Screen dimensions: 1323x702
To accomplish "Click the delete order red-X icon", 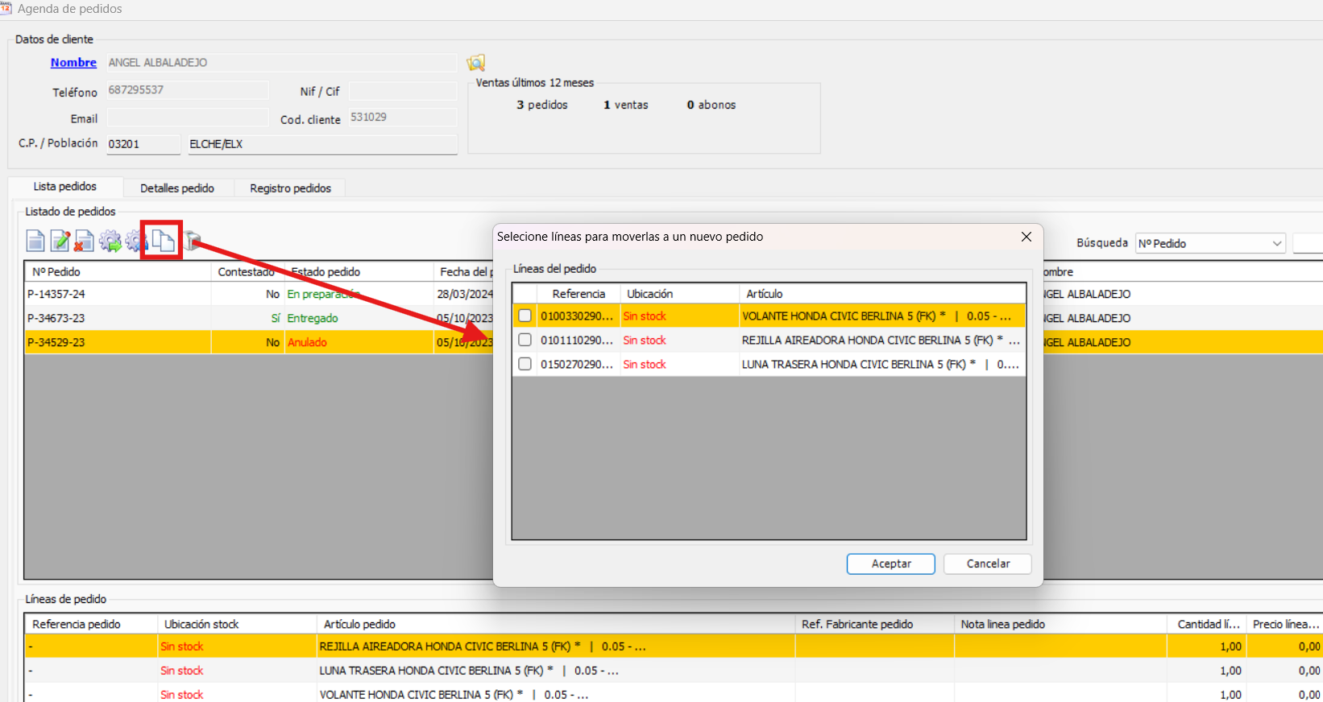I will (84, 241).
